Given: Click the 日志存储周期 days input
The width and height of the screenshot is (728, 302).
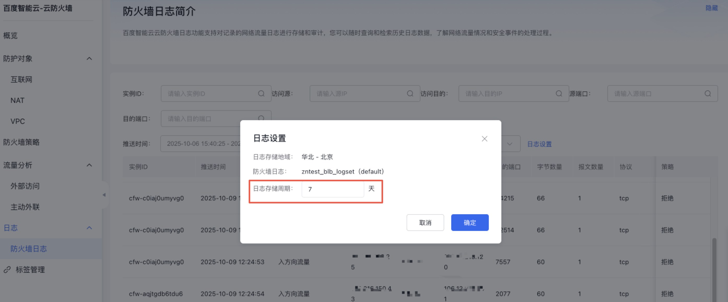Looking at the screenshot, I should [332, 189].
